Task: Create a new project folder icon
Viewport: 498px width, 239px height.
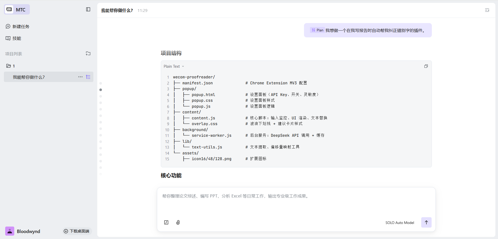Action: pyautogui.click(x=88, y=53)
